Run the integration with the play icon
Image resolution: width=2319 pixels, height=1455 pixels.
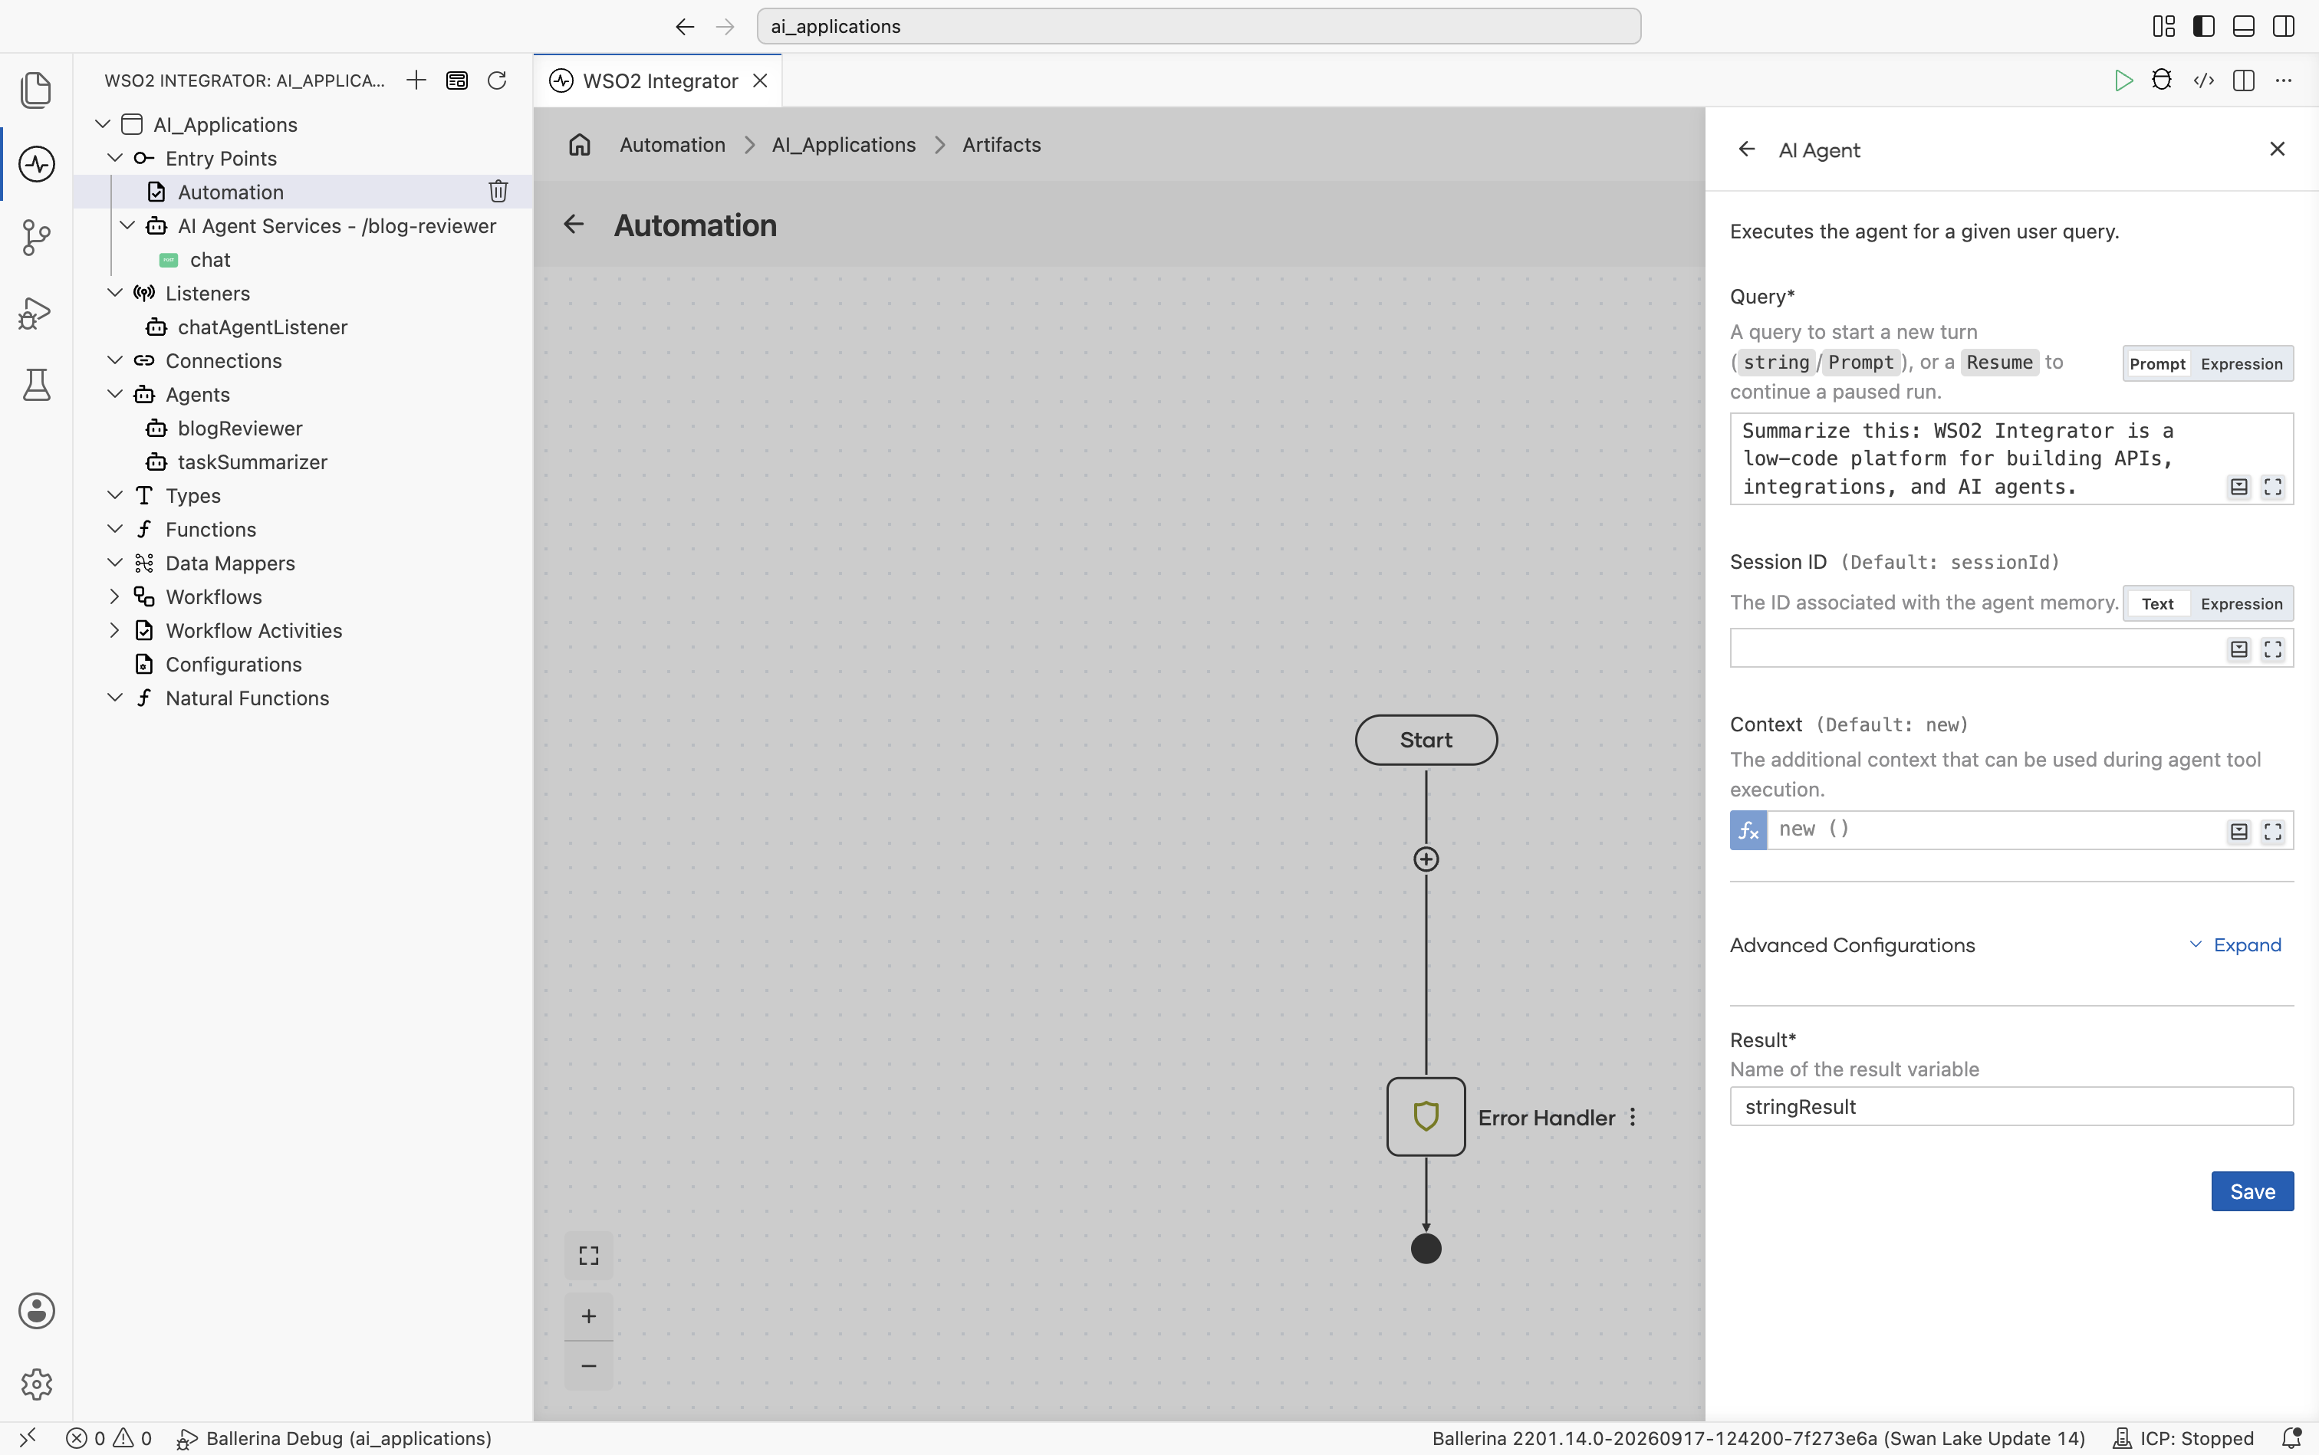coord(2123,80)
